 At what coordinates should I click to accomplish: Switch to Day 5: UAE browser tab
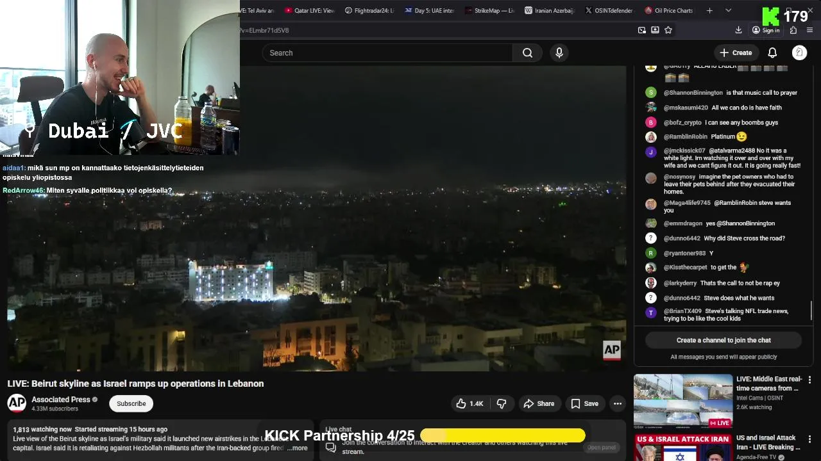pos(430,10)
